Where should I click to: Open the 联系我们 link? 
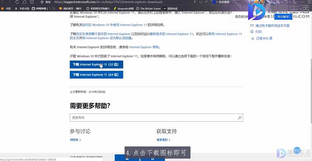[163, 140]
